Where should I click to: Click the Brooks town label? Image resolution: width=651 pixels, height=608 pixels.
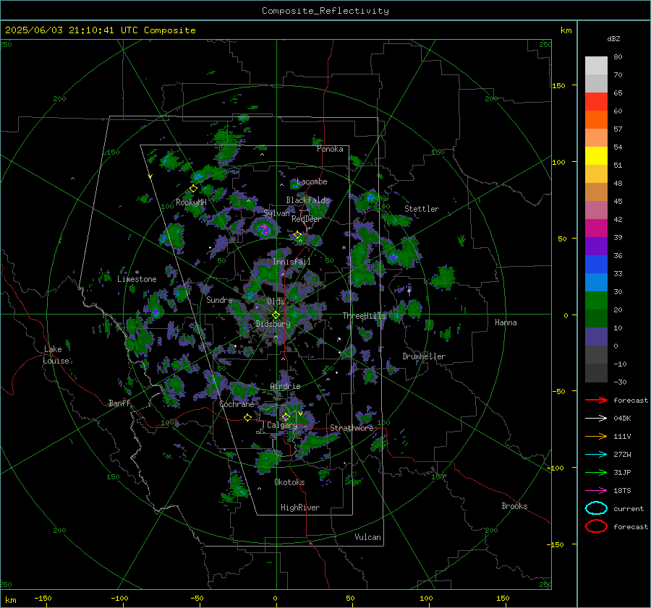(x=514, y=505)
